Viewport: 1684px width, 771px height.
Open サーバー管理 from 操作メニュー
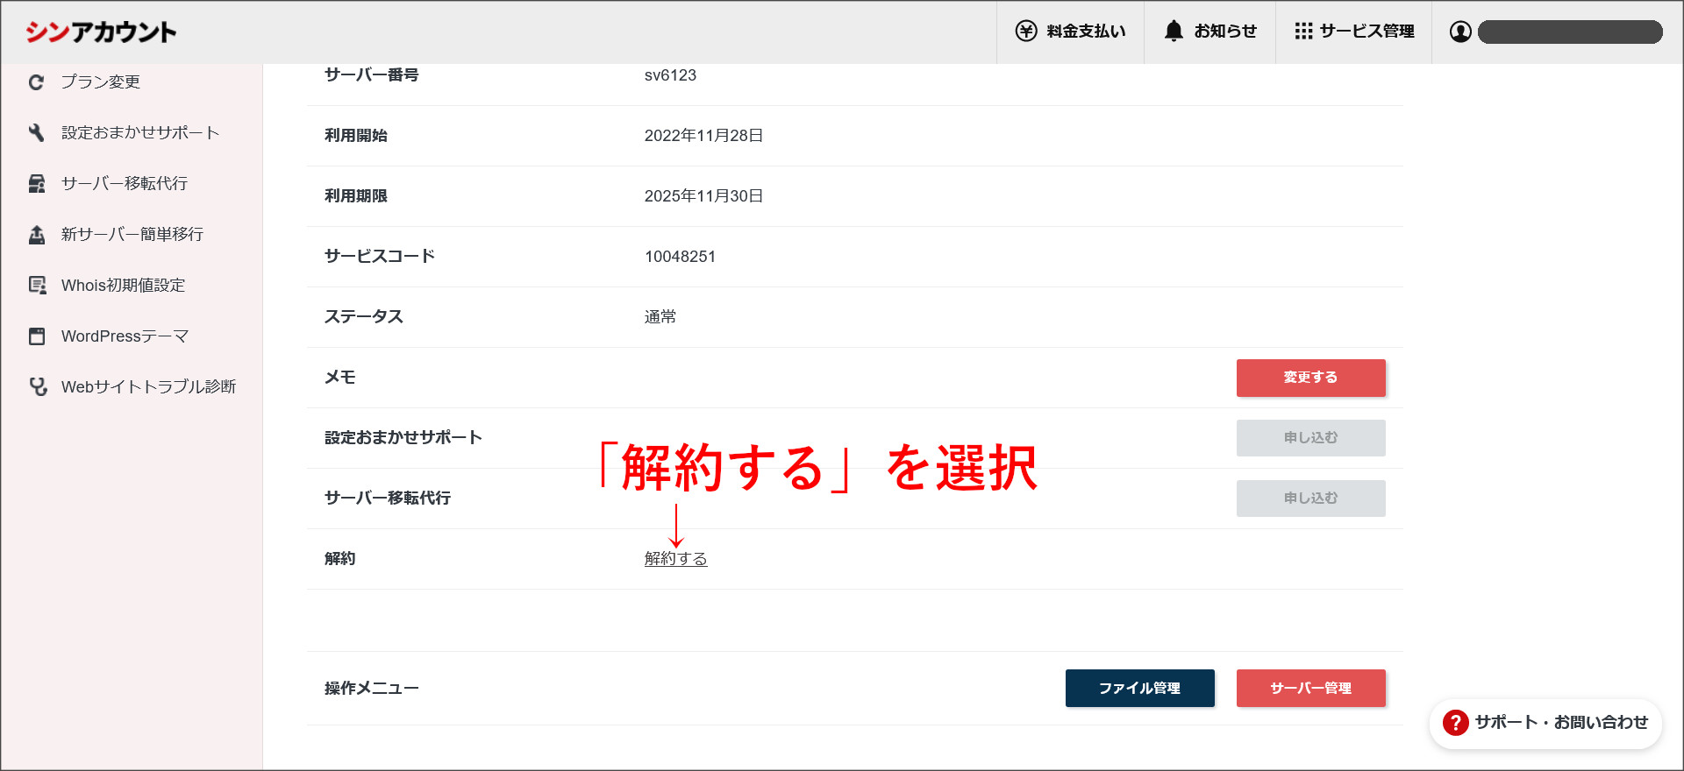1310,689
